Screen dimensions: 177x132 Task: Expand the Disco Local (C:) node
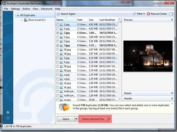click(22, 20)
